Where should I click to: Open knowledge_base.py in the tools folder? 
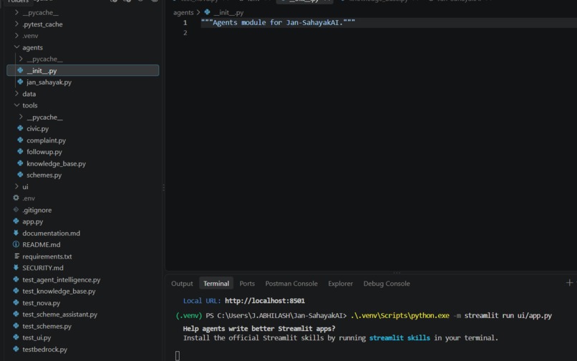(x=56, y=163)
